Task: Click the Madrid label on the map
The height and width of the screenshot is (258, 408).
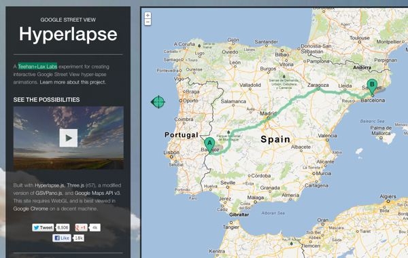Action: coord(268,113)
